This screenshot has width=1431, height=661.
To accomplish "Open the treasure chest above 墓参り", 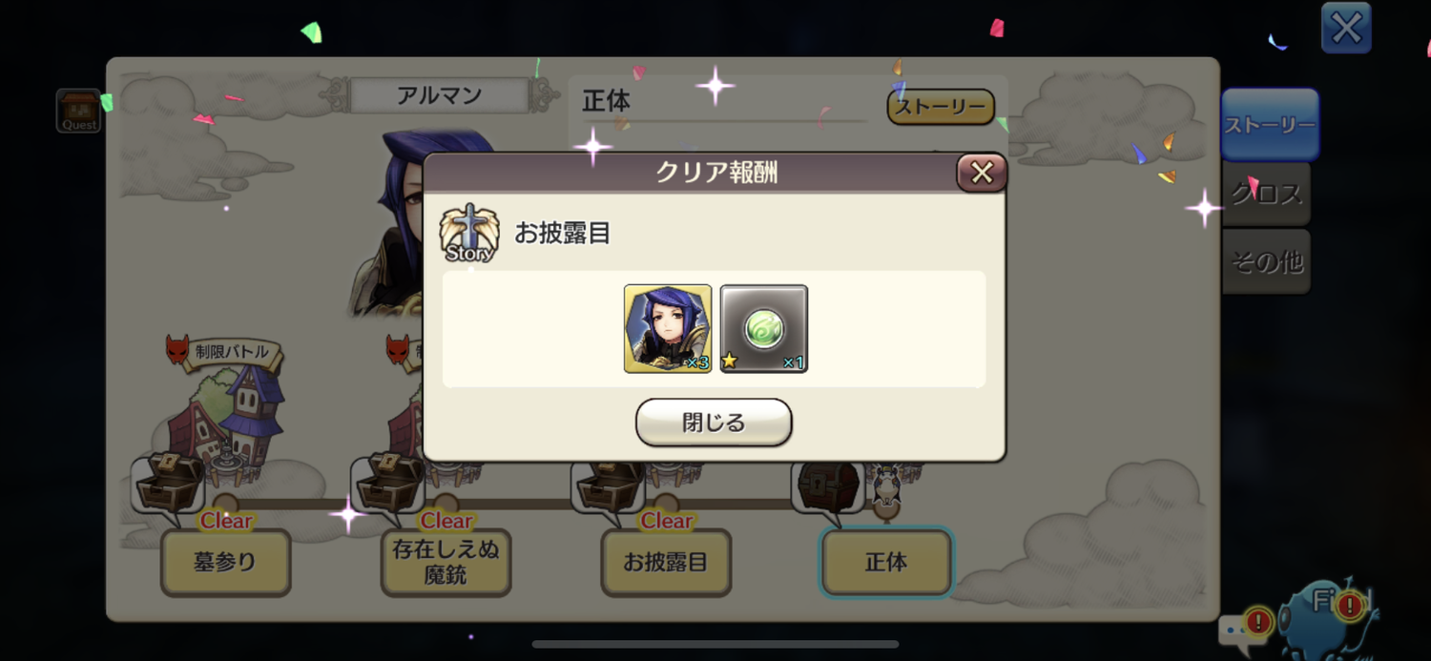I will [169, 483].
